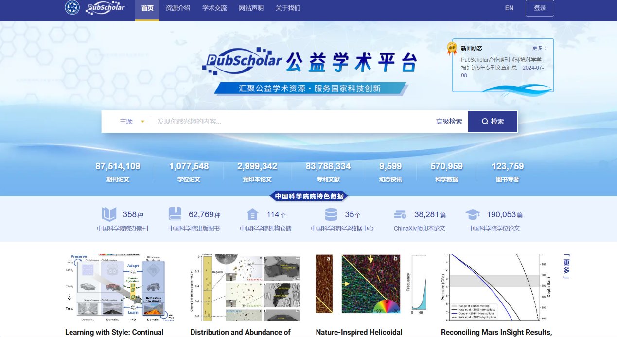The image size is (617, 337).
Task: Open the 图书专著 count 123,759
Action: (x=508, y=166)
